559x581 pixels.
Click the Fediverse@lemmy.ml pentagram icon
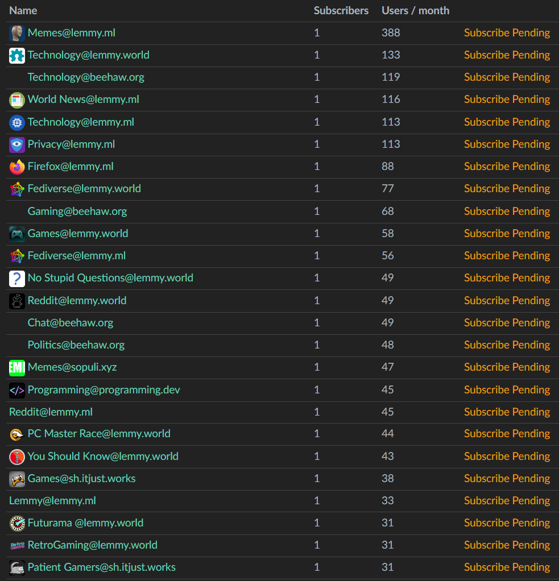click(17, 256)
